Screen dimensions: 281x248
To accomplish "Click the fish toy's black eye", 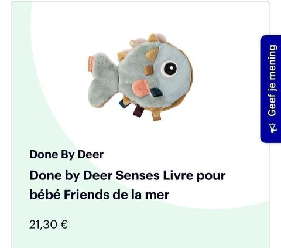I will [169, 69].
